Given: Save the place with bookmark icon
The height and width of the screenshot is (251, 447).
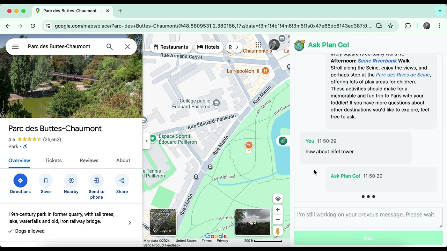Looking at the screenshot, I should (x=46, y=181).
